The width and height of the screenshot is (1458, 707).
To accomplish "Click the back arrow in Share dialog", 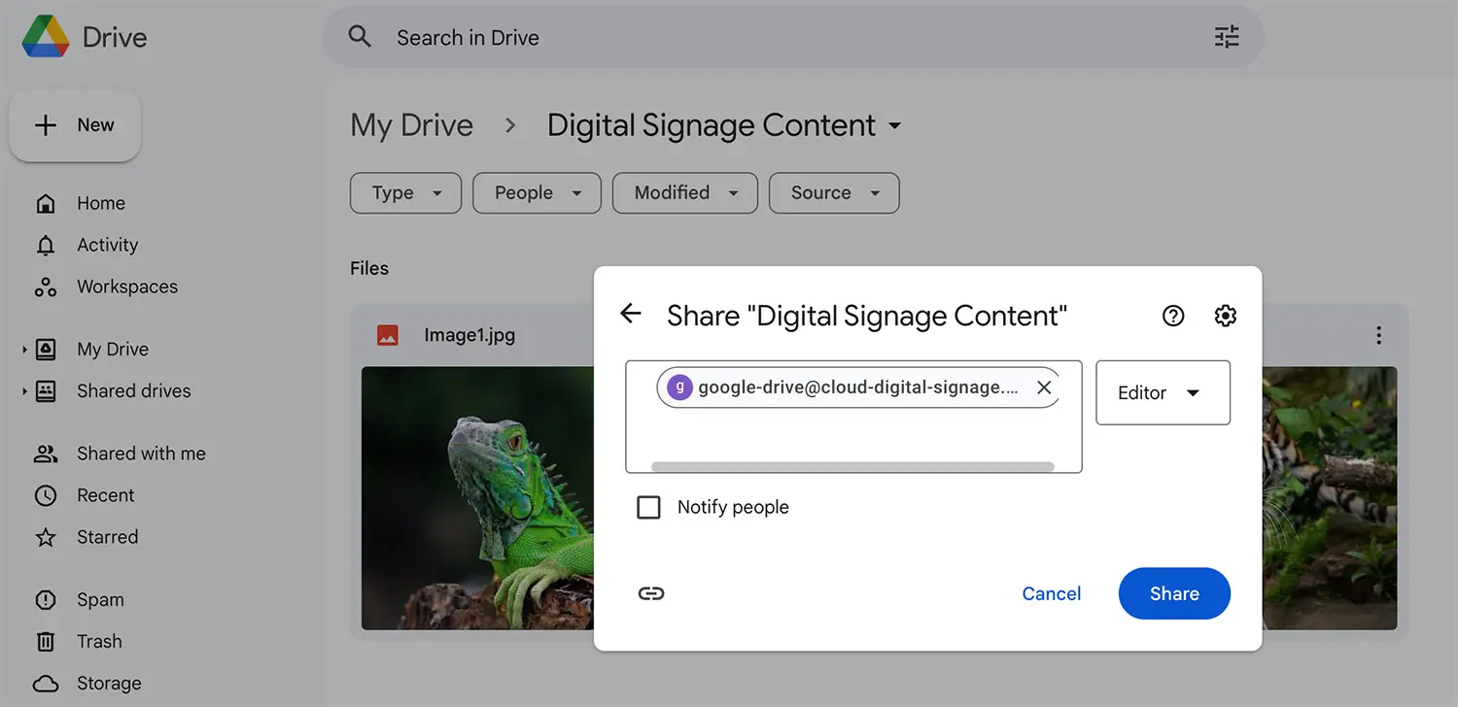I will click(x=631, y=314).
